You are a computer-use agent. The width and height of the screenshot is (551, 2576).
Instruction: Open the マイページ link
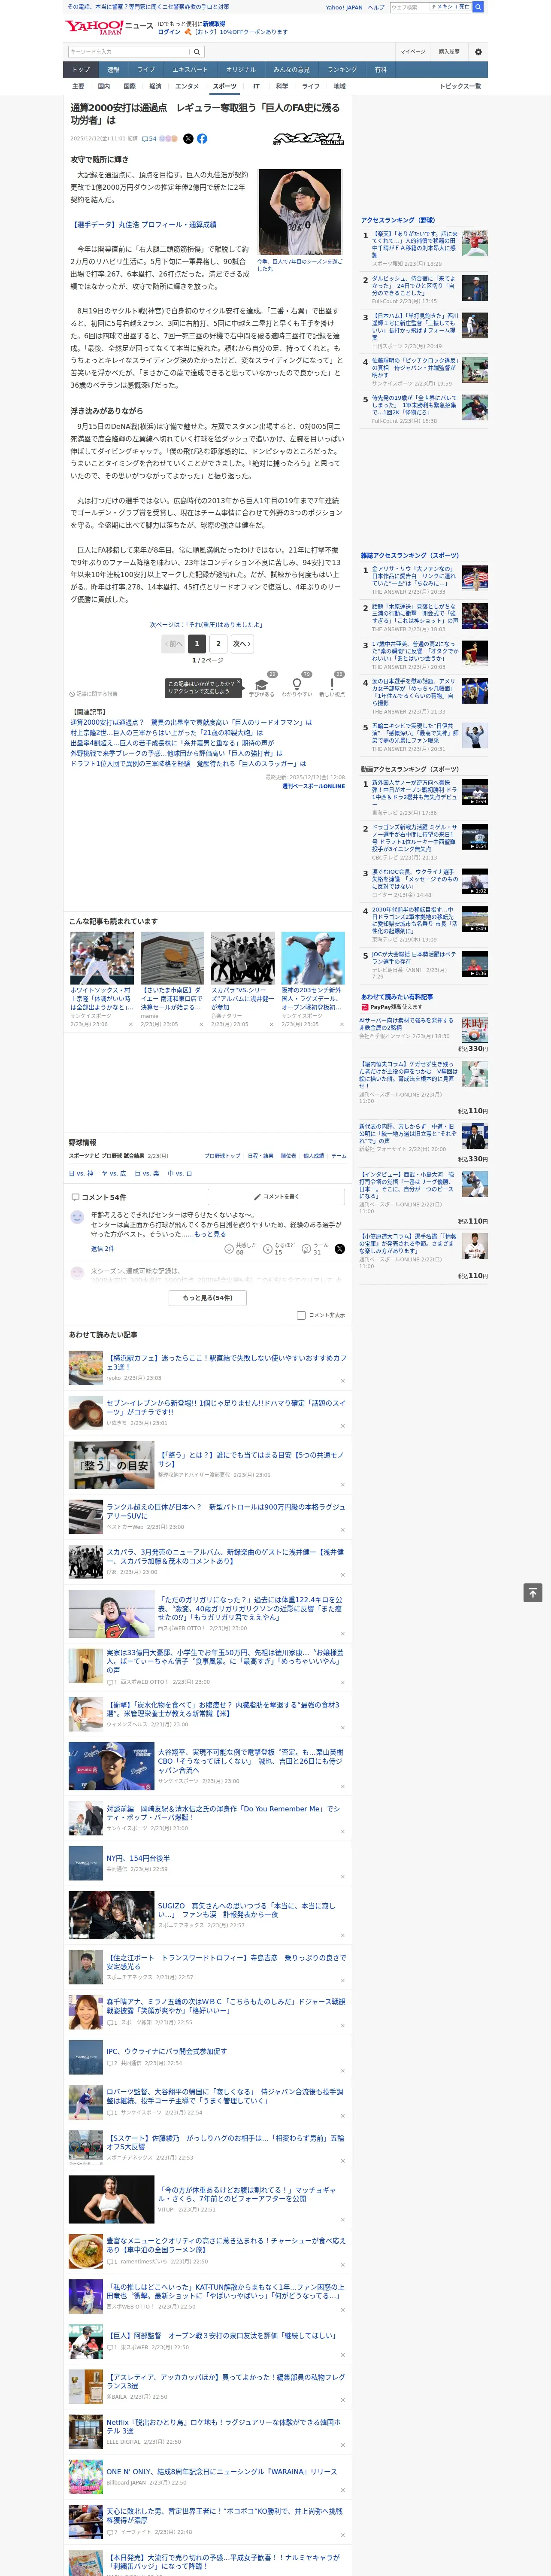(x=413, y=52)
